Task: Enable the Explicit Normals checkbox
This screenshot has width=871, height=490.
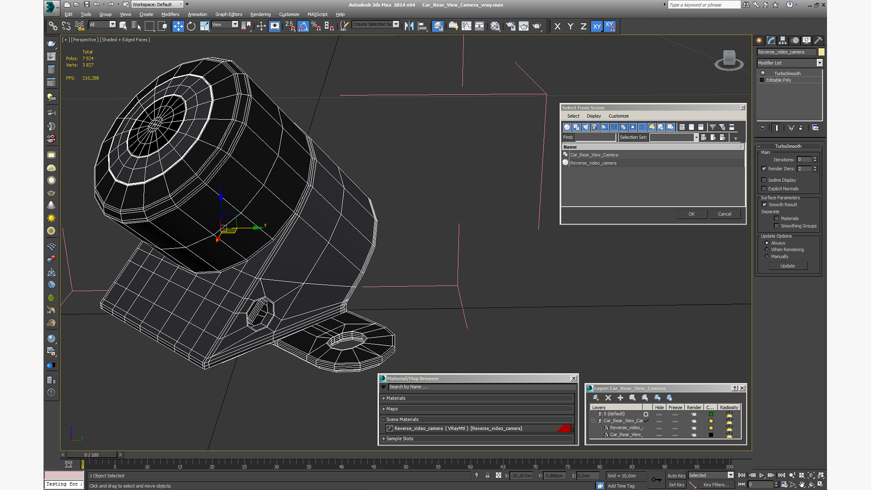Action: coord(764,189)
